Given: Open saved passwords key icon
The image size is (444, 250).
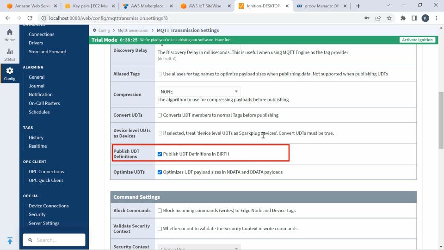Looking at the screenshot, I should coord(367,18).
